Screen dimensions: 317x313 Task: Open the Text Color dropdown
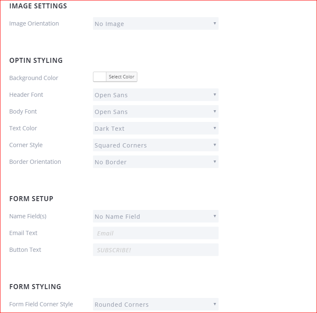click(x=155, y=129)
